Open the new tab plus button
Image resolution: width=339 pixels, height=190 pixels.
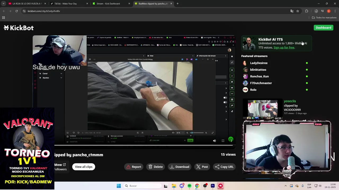pyautogui.click(x=177, y=4)
